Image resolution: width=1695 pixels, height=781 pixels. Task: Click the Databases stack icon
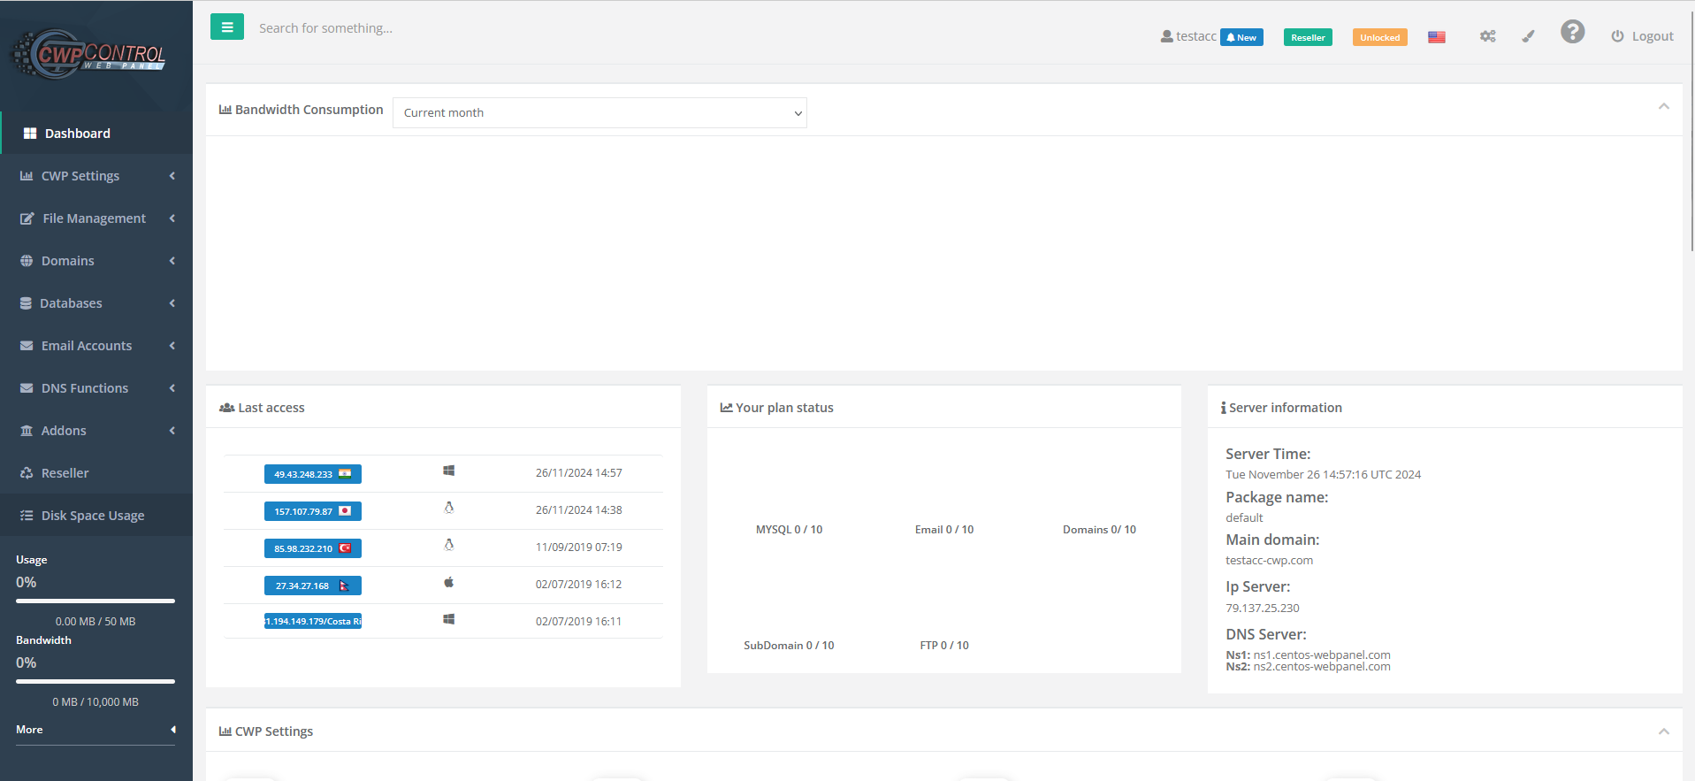pos(26,303)
